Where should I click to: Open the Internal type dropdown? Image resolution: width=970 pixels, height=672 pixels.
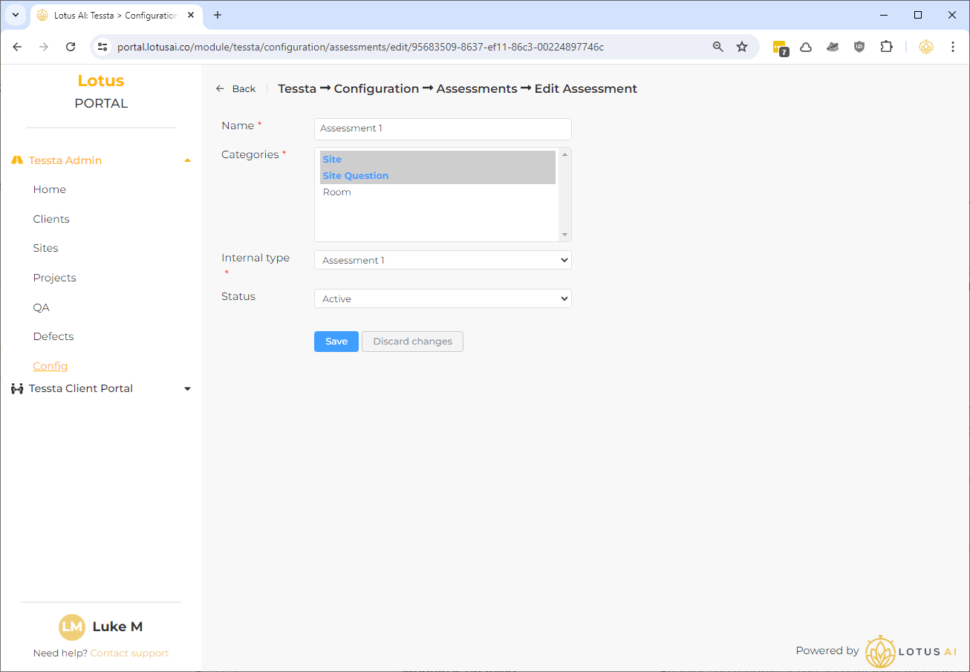coord(443,261)
